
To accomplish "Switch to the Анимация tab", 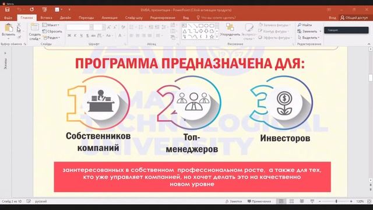I will pyautogui.click(x=110, y=18).
